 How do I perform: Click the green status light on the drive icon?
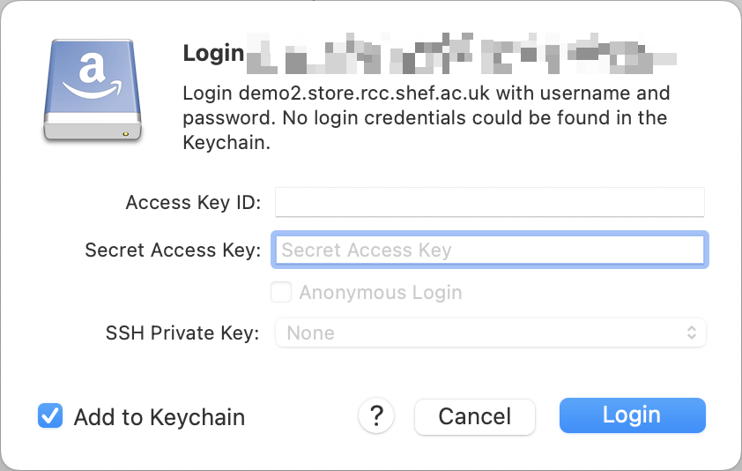pyautogui.click(x=126, y=134)
